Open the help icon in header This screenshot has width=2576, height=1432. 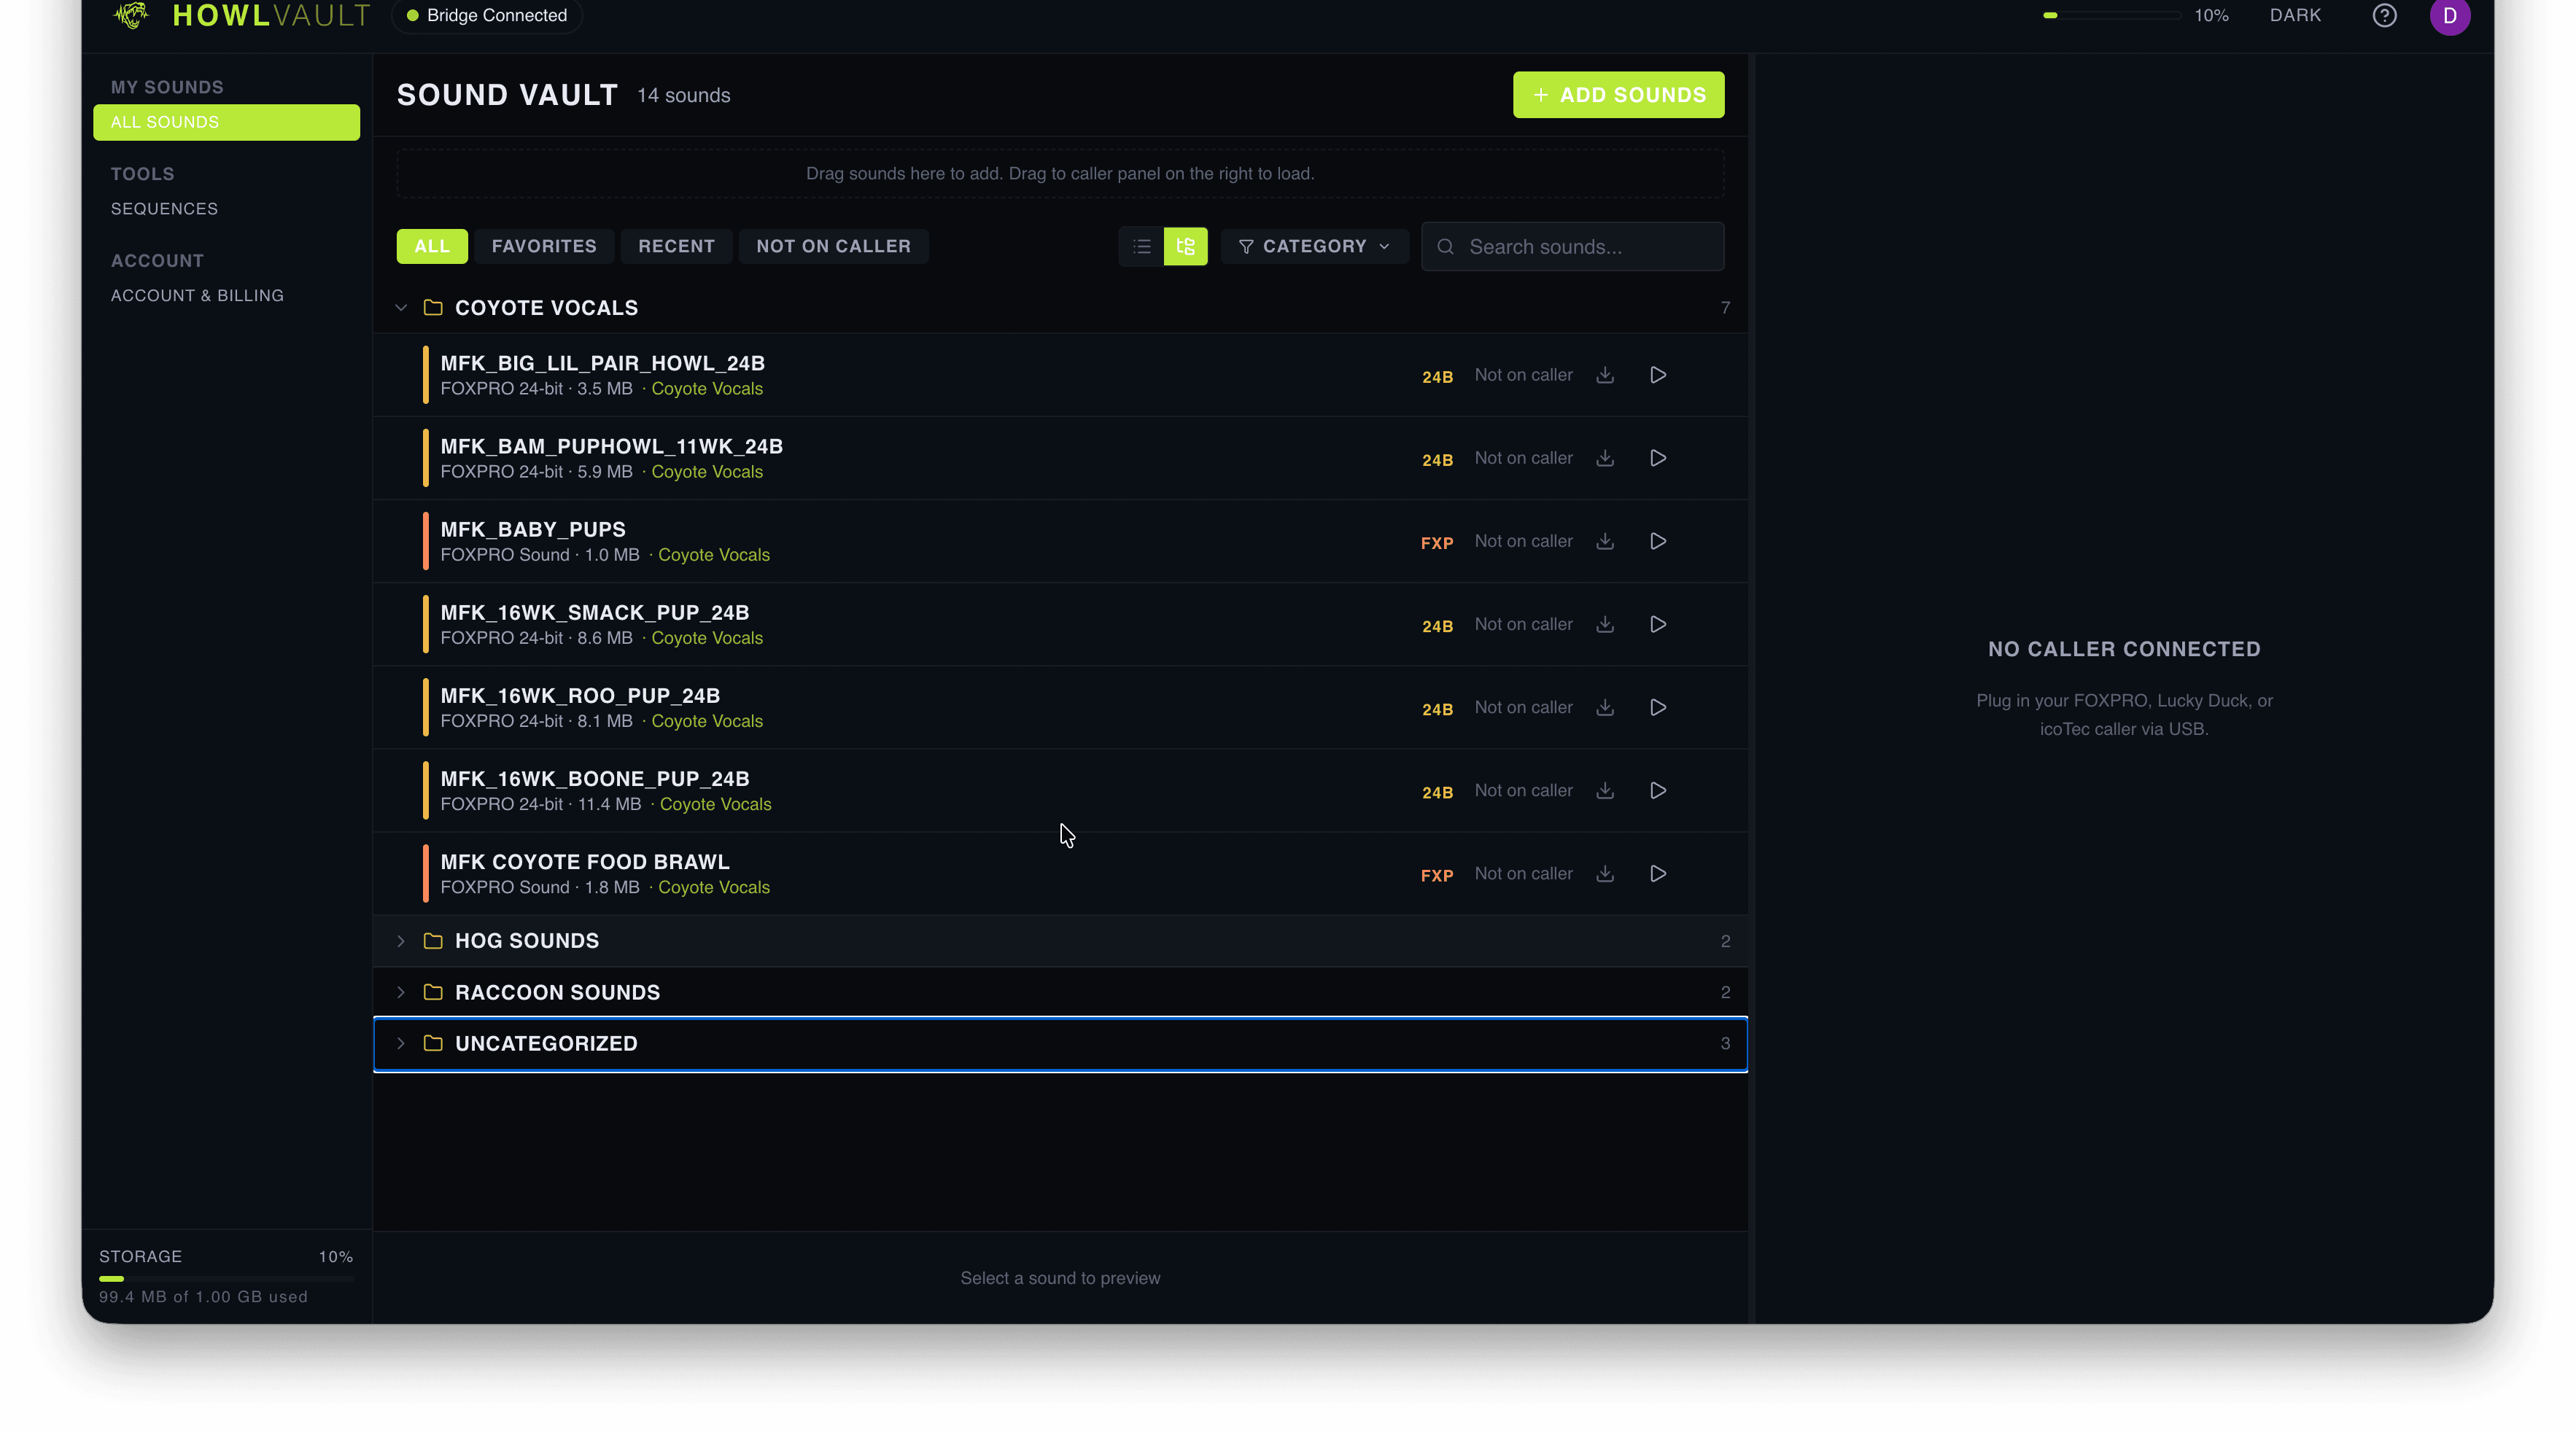2384,16
